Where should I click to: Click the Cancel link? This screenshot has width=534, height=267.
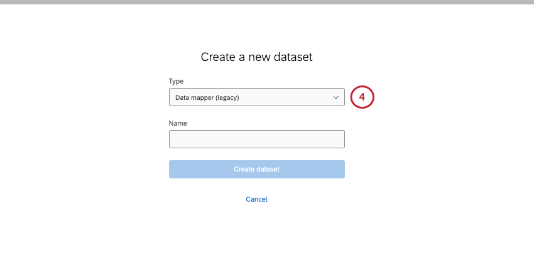(256, 199)
